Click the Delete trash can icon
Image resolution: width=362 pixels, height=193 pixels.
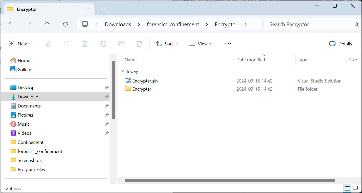139,44
